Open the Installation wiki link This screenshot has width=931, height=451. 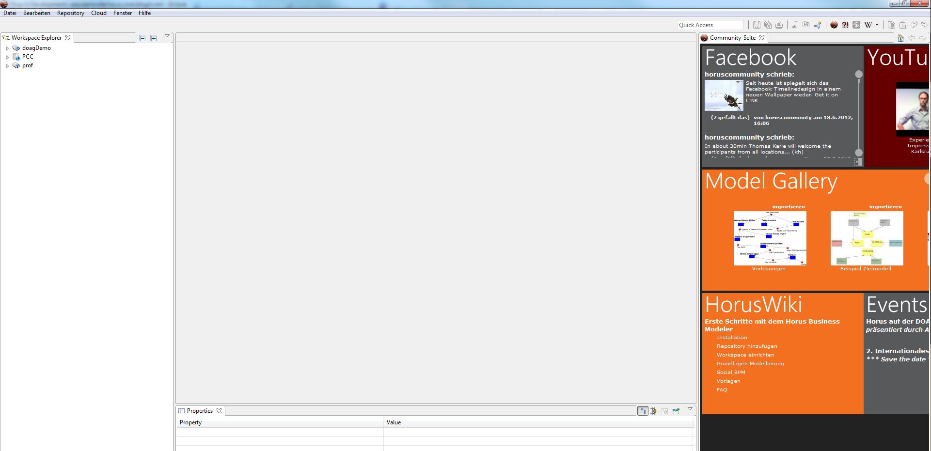(732, 338)
